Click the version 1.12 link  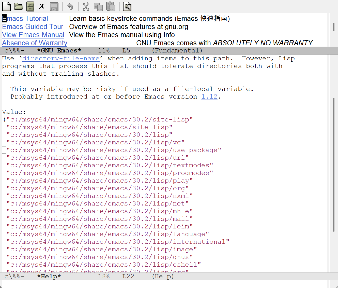(209, 97)
